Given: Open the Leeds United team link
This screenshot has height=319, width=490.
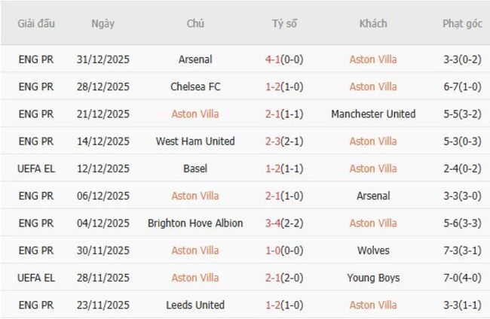Looking at the screenshot, I should [195, 305].
